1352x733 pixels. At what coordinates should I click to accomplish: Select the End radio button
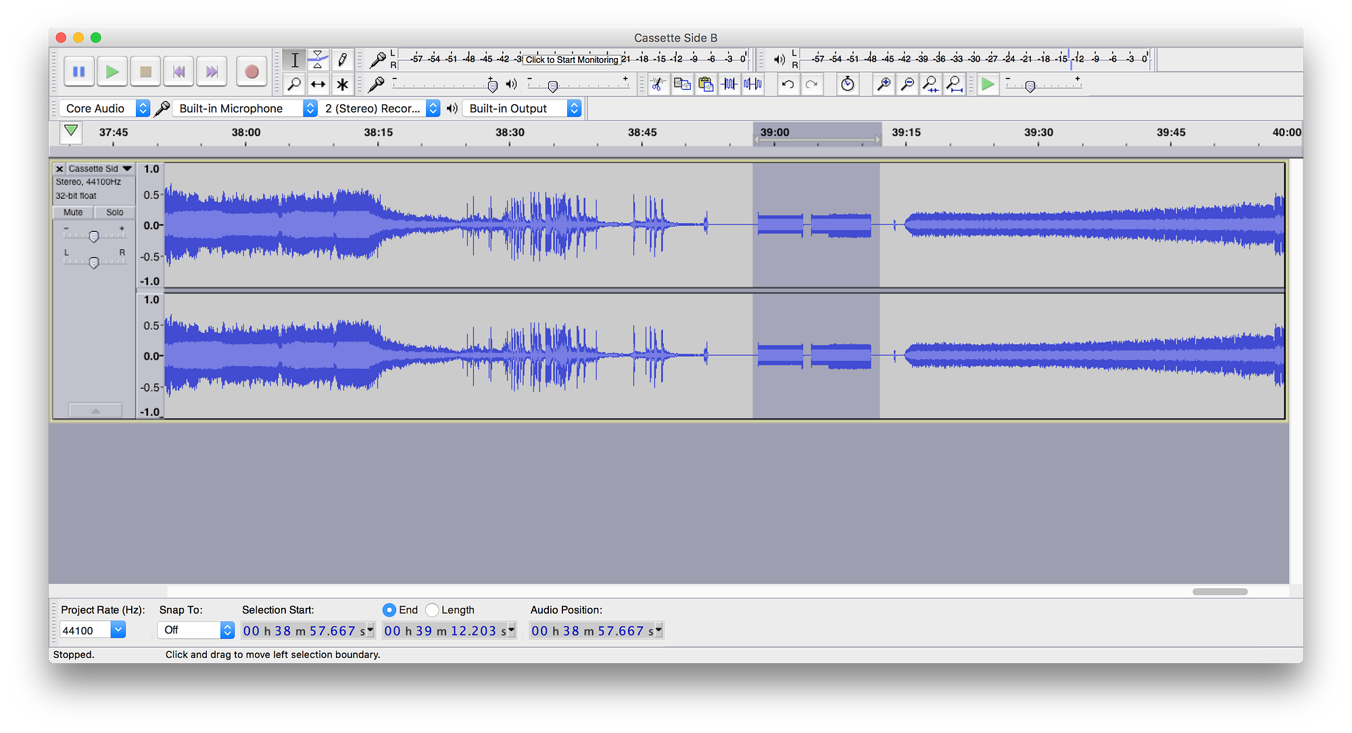[389, 610]
